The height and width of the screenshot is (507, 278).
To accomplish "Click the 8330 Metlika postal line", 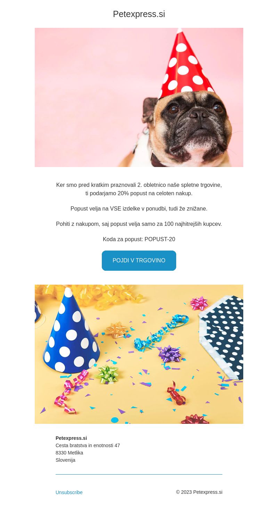I will click(69, 453).
